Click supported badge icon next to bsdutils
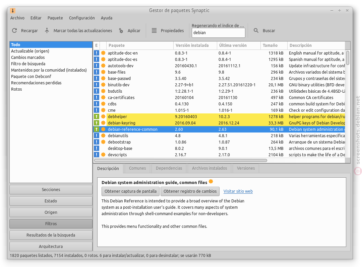The height and width of the screenshot is (267, 362). coord(103,91)
